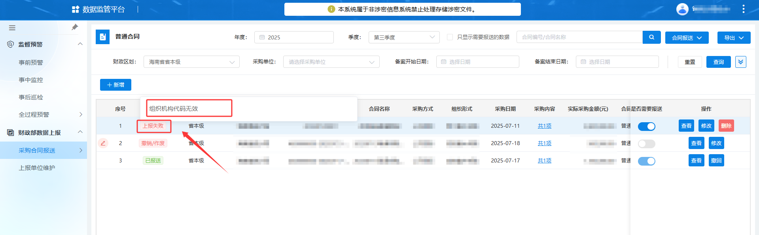Open the 财政区划 dropdown
Viewport: 759px width, 235px height.
click(x=191, y=62)
